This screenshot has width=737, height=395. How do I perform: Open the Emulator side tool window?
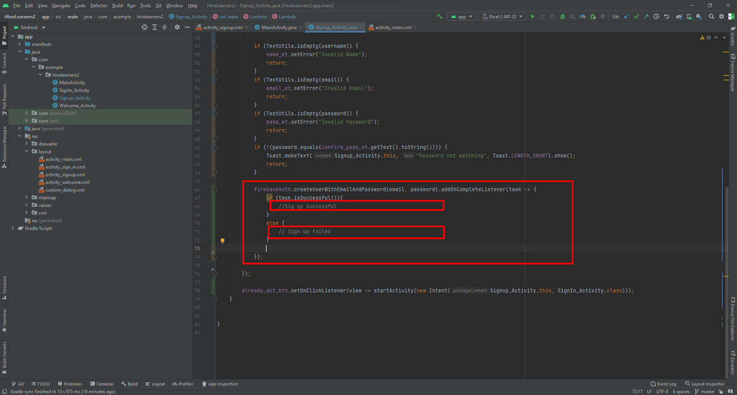point(732,362)
